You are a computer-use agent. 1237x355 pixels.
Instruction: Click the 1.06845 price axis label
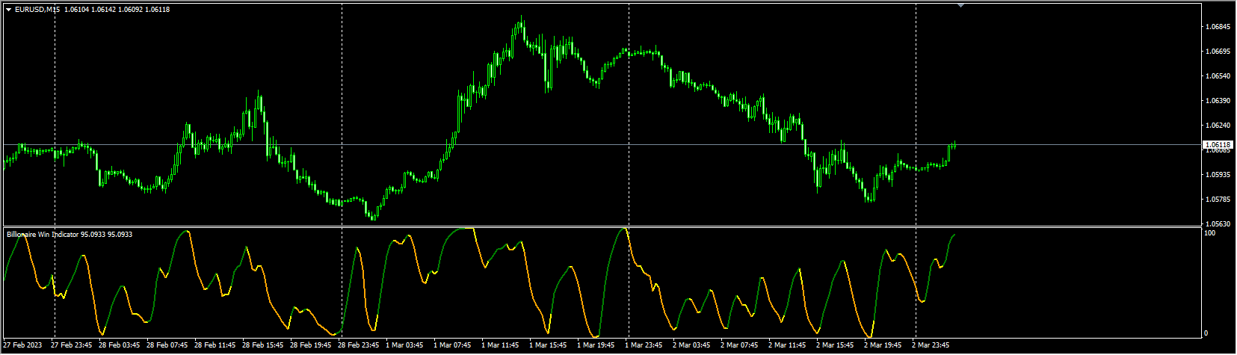click(1218, 27)
